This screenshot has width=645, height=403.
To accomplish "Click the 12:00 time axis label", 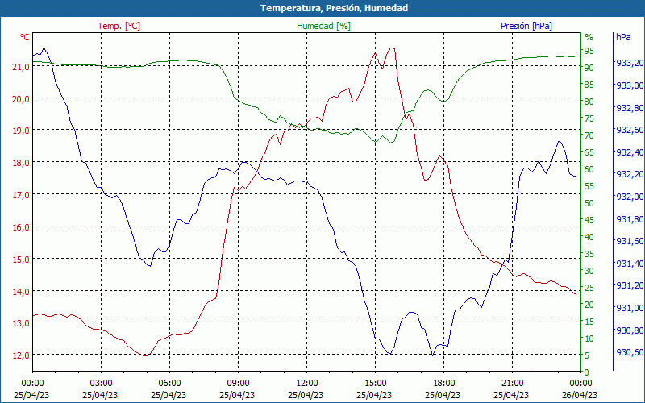I will (x=307, y=382).
